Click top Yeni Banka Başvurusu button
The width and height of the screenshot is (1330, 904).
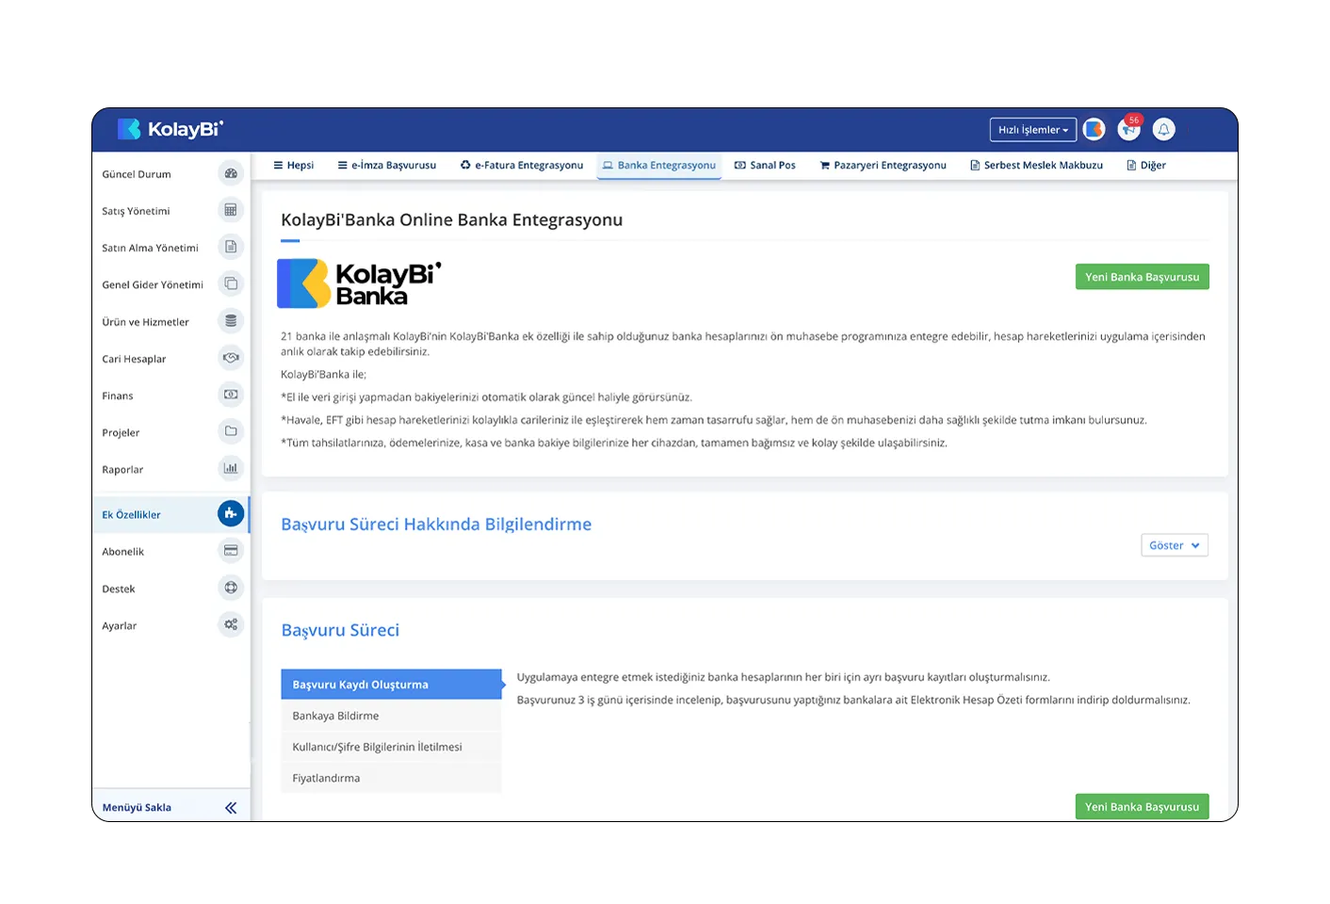1143,277
